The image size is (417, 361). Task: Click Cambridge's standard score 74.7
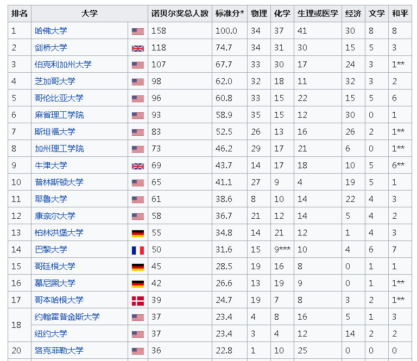pyautogui.click(x=224, y=48)
